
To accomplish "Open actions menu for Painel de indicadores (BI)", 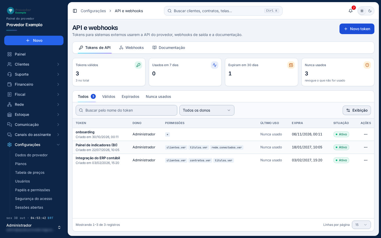I will click(366, 147).
